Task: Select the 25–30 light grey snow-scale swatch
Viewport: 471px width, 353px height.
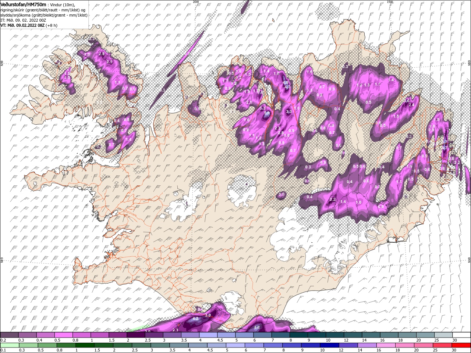Action: click(443, 335)
